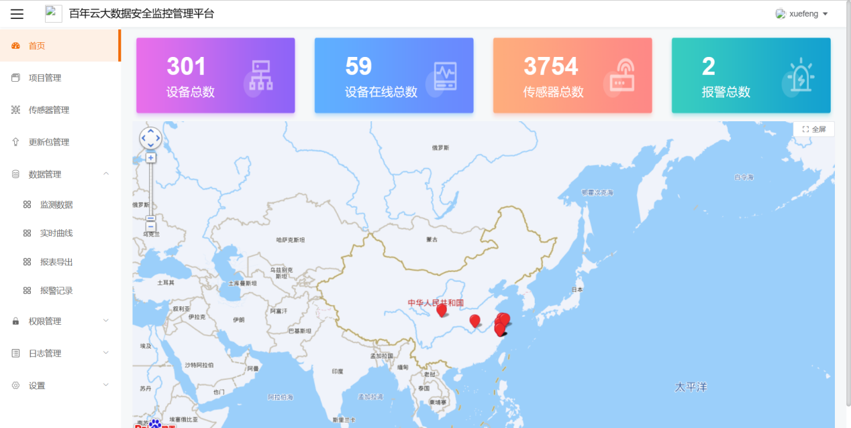Open the 监测数据 submenu item
Viewport: 851px width, 428px height.
(x=60, y=205)
